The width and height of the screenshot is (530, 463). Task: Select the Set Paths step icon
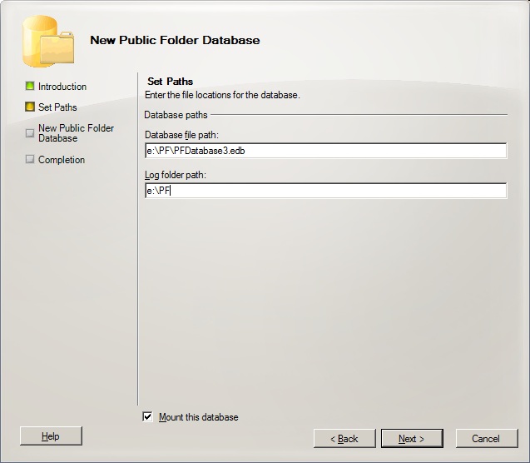(30, 107)
